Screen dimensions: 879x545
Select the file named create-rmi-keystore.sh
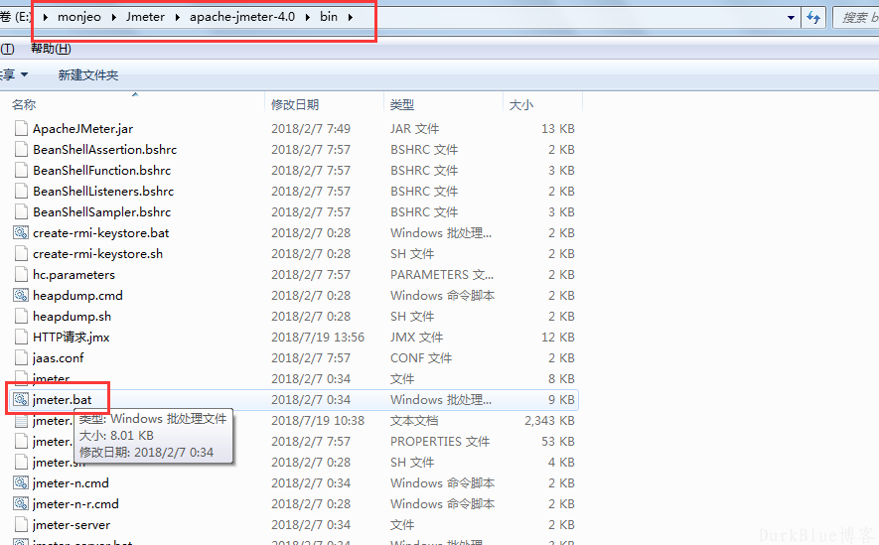(x=98, y=254)
